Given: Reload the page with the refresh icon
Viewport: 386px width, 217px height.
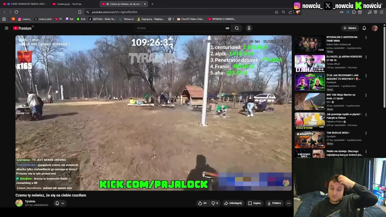Looking at the screenshot, I should [x=16, y=12].
